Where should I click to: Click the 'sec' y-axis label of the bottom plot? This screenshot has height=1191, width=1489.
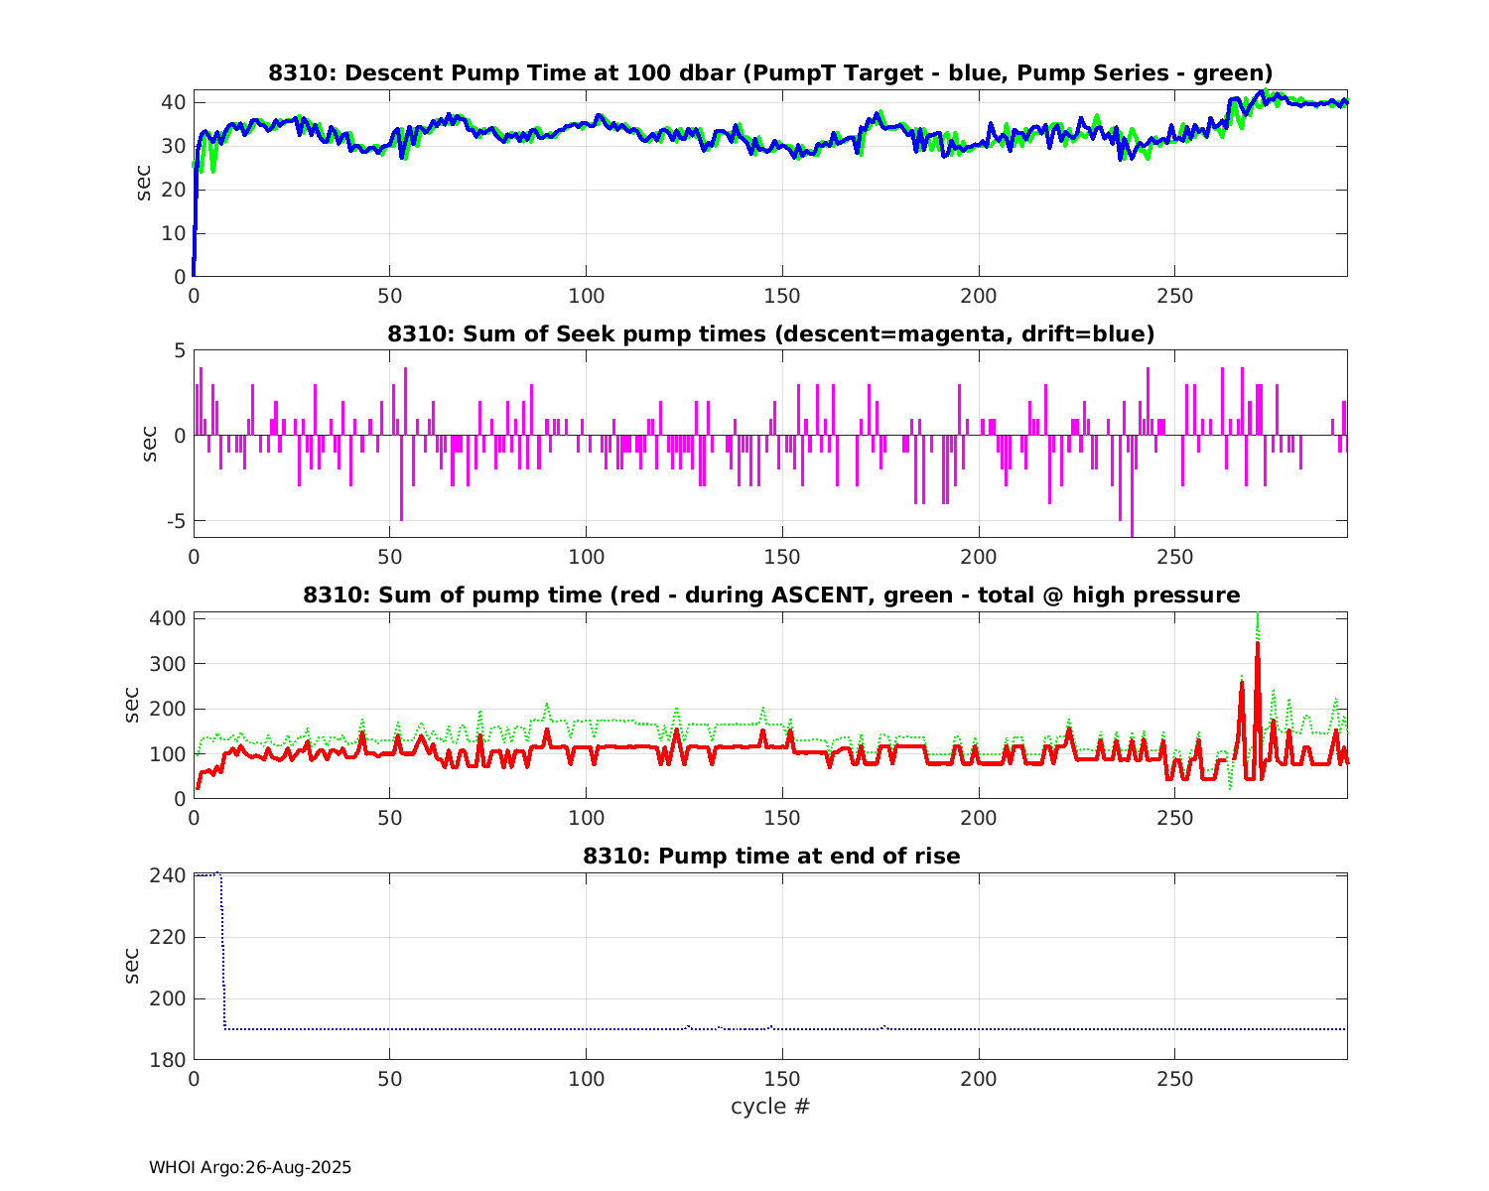[132, 967]
